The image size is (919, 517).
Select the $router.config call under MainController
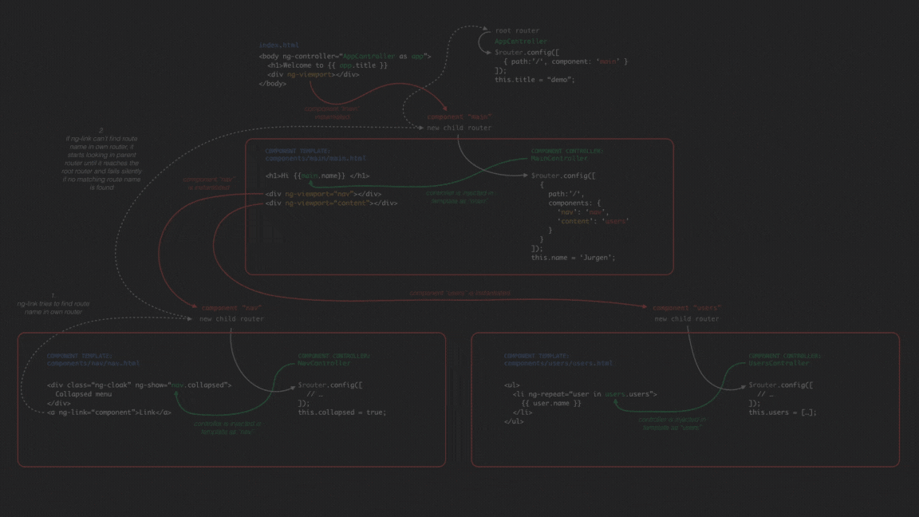point(563,175)
